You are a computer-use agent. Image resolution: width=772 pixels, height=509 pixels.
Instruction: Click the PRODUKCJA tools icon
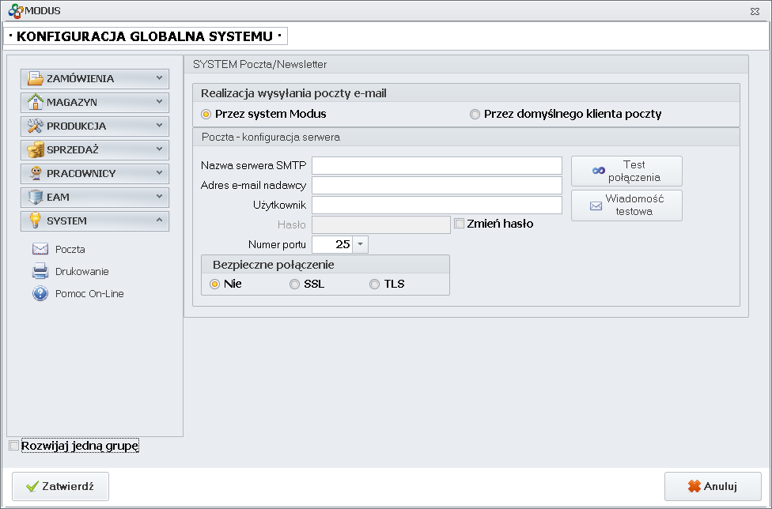[36, 126]
